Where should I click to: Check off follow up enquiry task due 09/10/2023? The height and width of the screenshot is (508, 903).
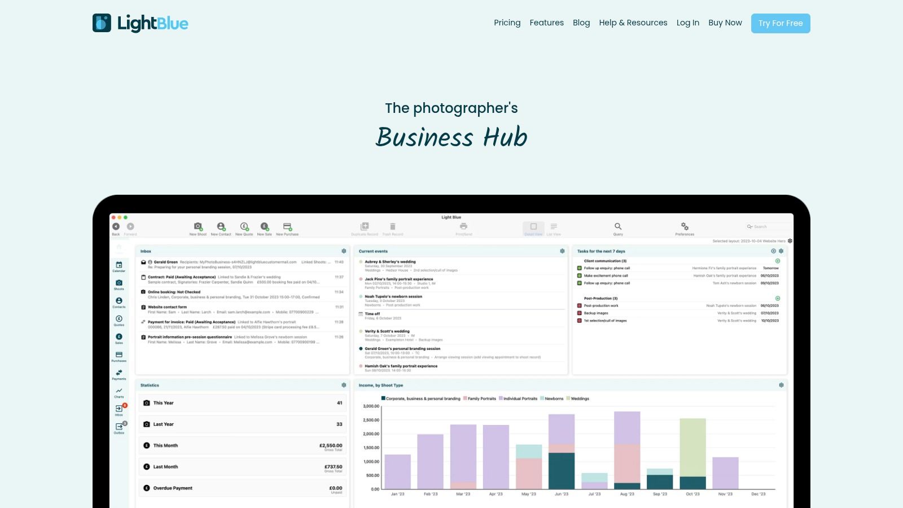point(580,283)
